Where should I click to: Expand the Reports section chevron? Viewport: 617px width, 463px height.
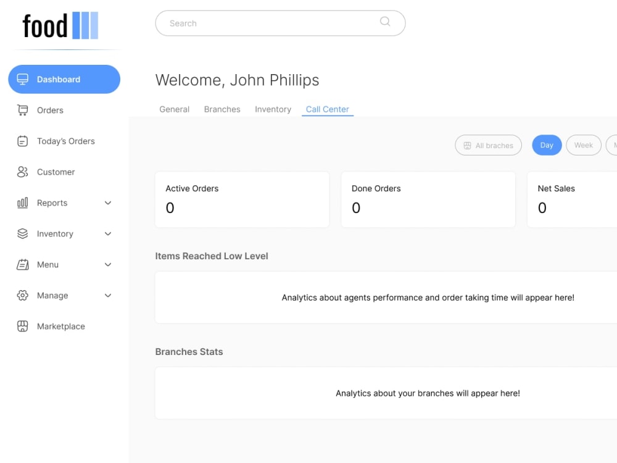click(x=108, y=202)
